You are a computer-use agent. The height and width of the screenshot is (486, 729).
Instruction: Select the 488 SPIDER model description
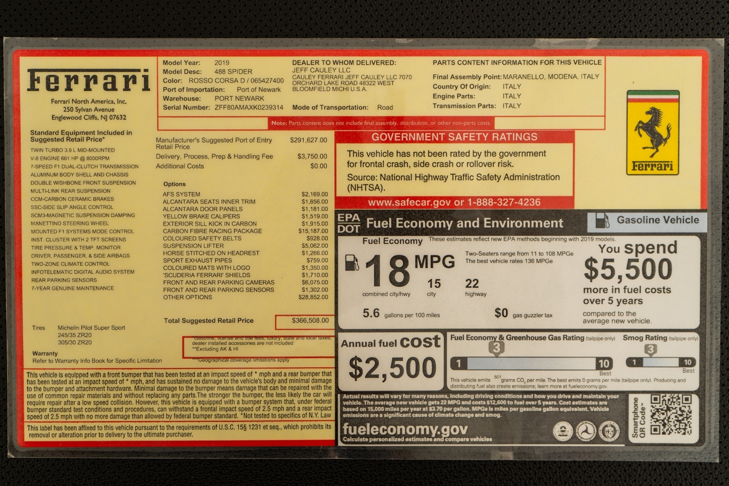coord(233,72)
